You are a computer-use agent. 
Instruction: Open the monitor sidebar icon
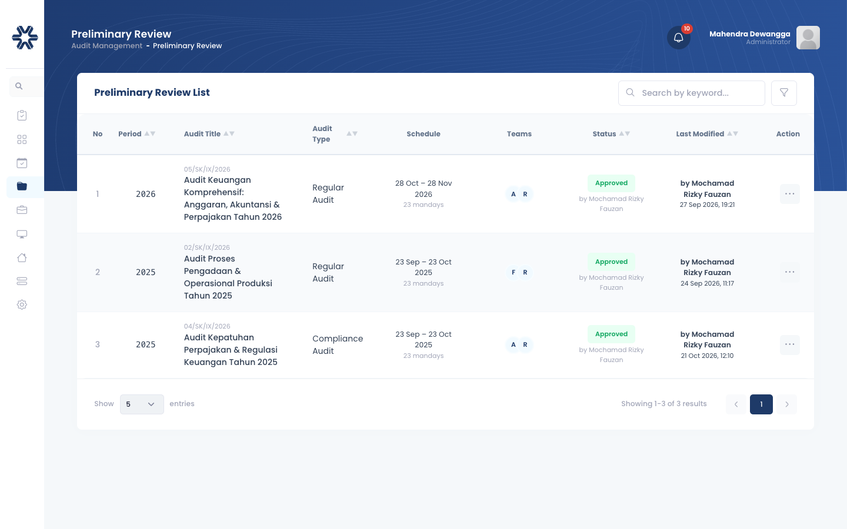(x=22, y=234)
